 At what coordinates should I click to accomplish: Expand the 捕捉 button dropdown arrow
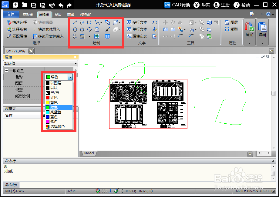(x=250, y=43)
